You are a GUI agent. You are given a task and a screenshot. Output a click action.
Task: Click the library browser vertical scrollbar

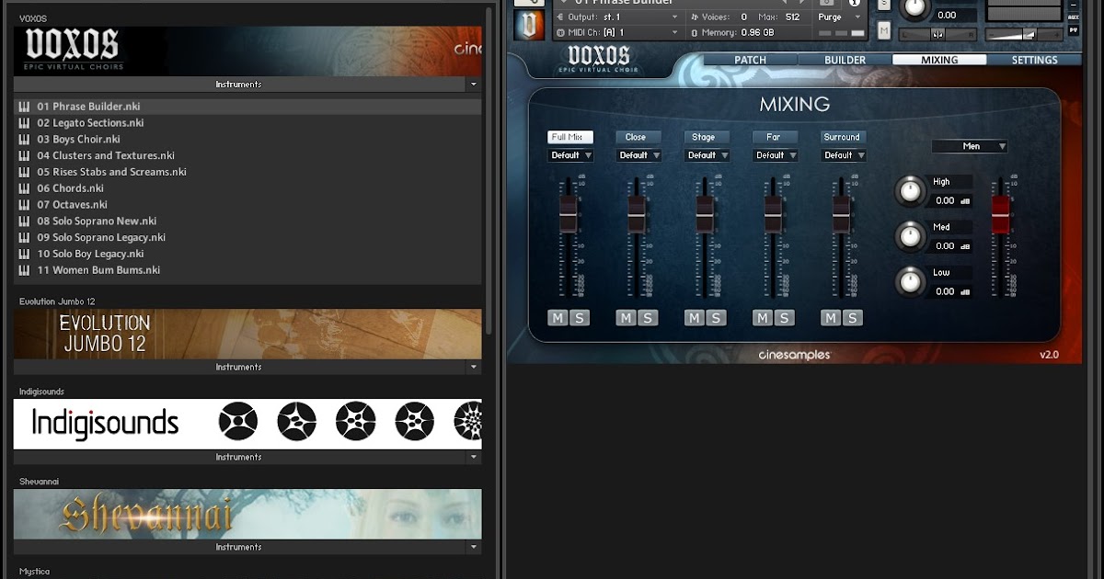tap(489, 170)
